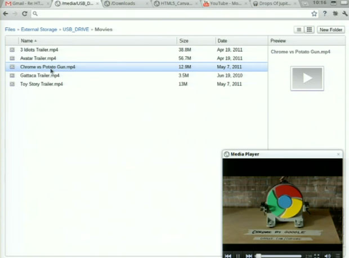349x258 pixels.
Task: Switch to thumbnail grid view
Action: pos(309,30)
